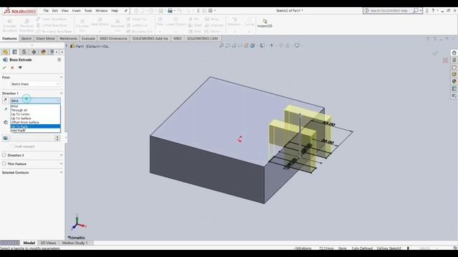Switch to the Sketch tab

tap(26, 39)
